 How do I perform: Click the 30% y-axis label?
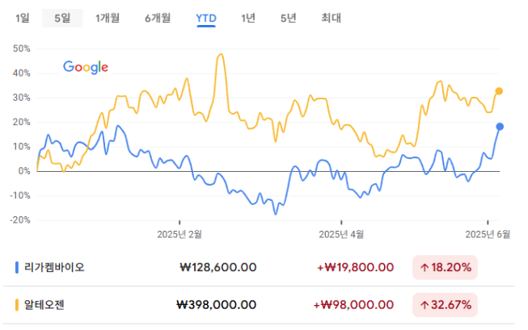(22, 98)
